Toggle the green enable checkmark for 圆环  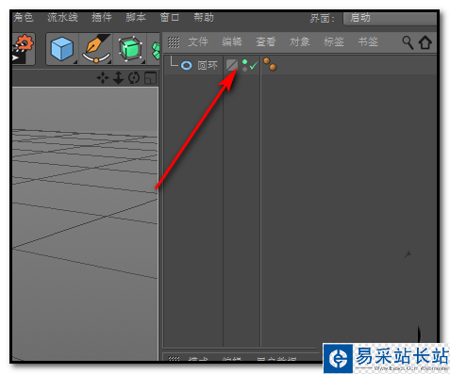[254, 65]
